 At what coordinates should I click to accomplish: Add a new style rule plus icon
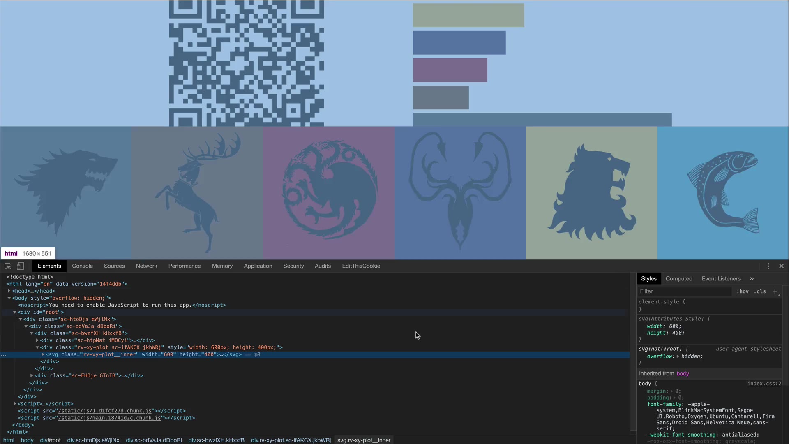tap(775, 291)
